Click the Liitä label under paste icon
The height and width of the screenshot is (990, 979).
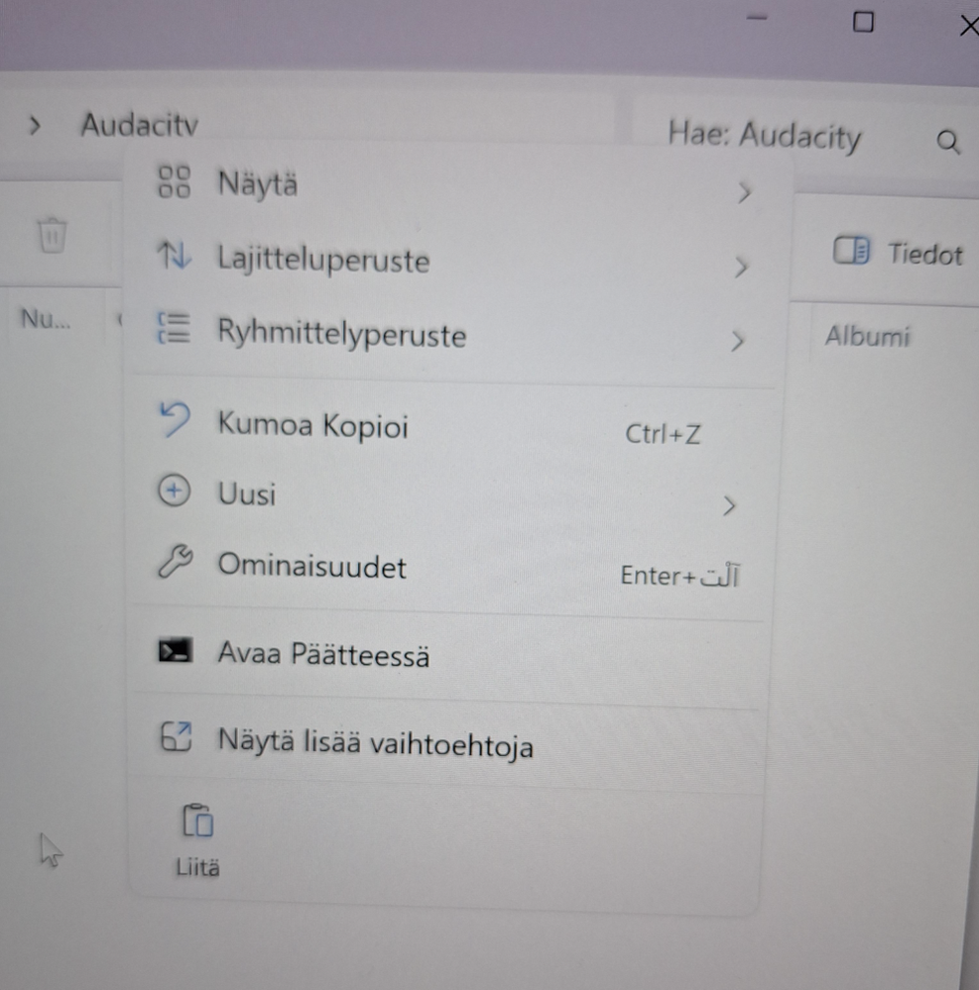pyautogui.click(x=197, y=867)
